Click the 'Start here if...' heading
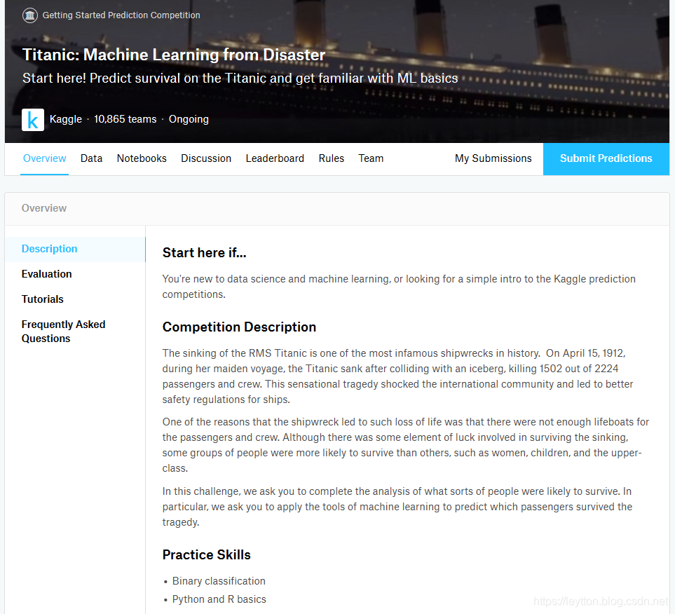Image resolution: width=675 pixels, height=614 pixels. [205, 253]
